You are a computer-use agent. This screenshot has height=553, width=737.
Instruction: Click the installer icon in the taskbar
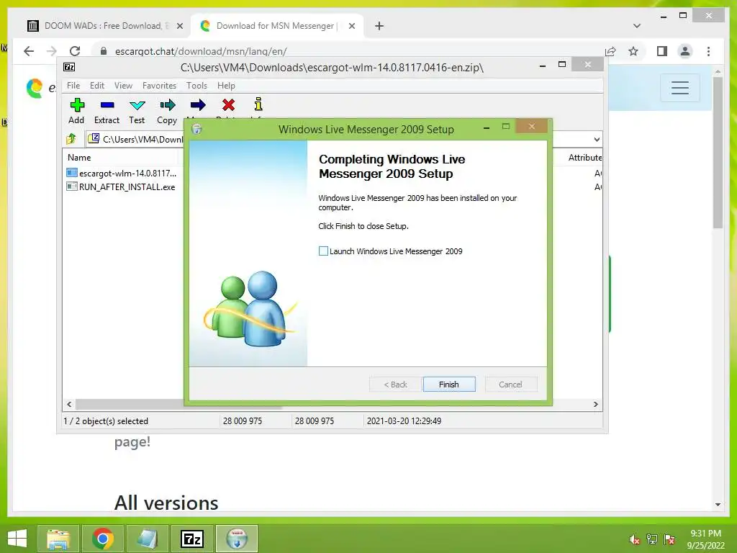[x=237, y=539]
